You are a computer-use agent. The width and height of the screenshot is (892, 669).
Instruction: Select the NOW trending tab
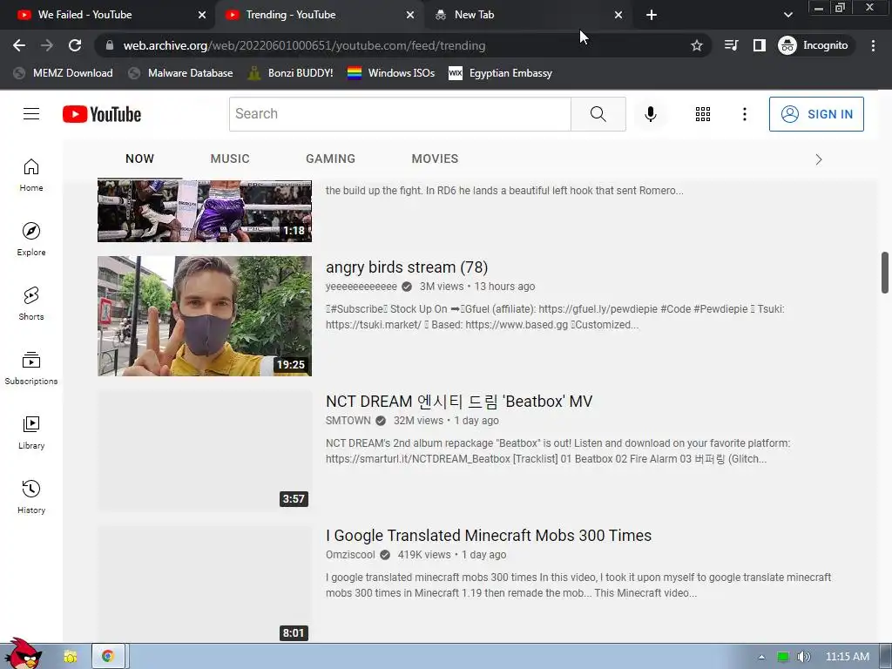[x=139, y=159]
